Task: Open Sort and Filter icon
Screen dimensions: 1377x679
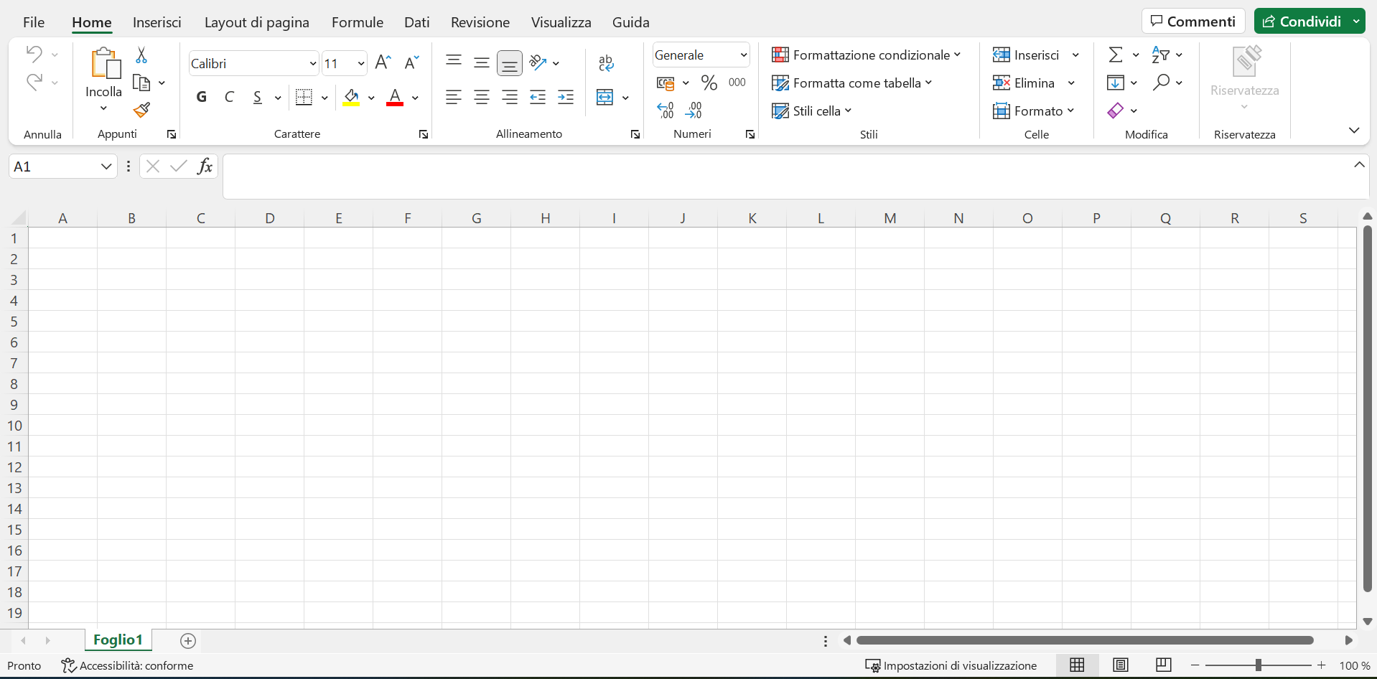Action: (1161, 55)
